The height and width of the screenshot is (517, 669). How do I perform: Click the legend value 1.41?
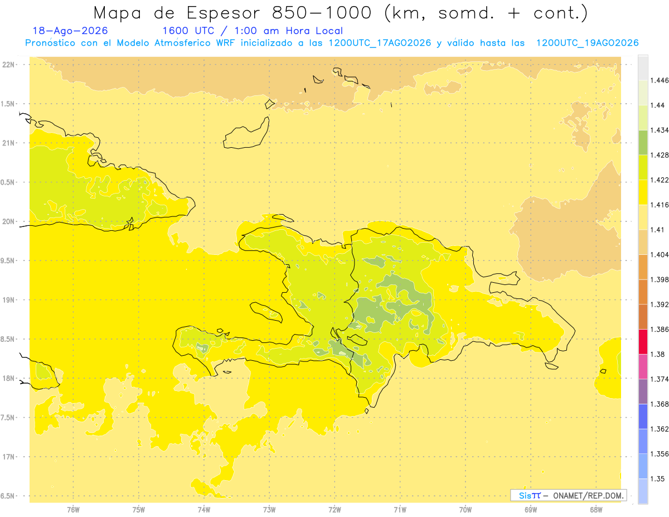click(658, 229)
